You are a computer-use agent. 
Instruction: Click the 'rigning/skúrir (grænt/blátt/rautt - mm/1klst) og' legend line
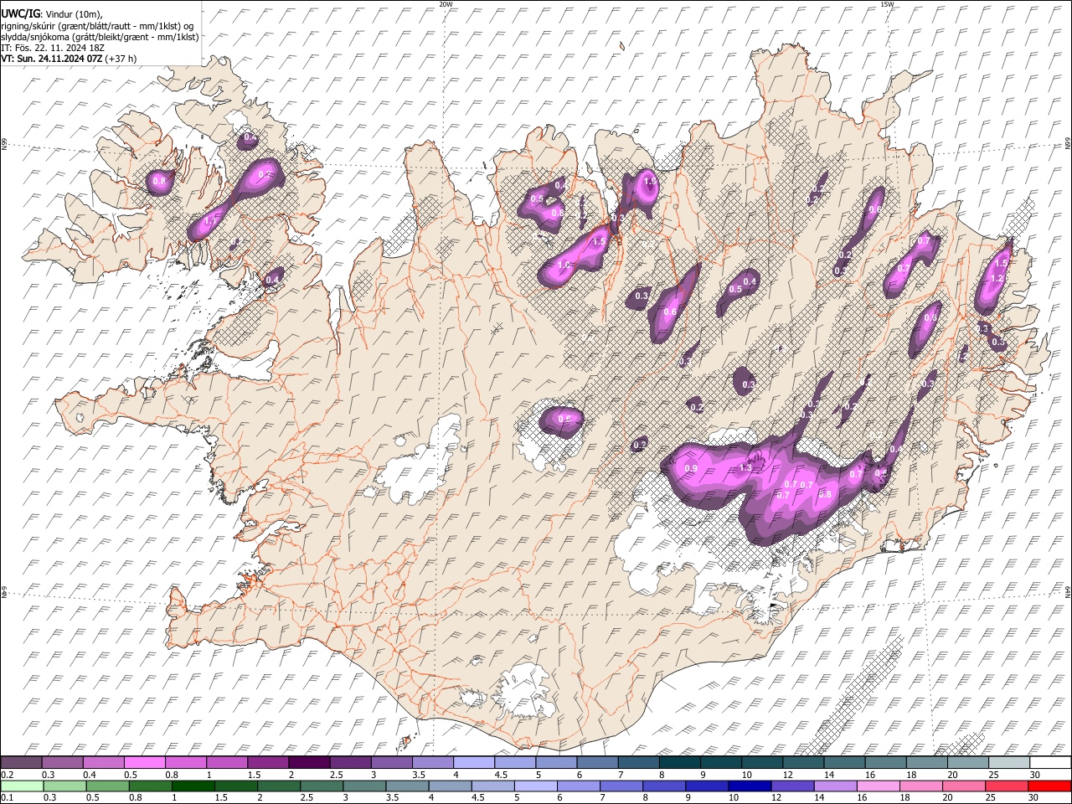(x=97, y=25)
